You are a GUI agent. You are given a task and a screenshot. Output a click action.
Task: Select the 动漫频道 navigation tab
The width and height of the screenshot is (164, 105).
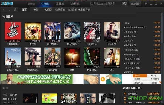[x=60, y=10]
